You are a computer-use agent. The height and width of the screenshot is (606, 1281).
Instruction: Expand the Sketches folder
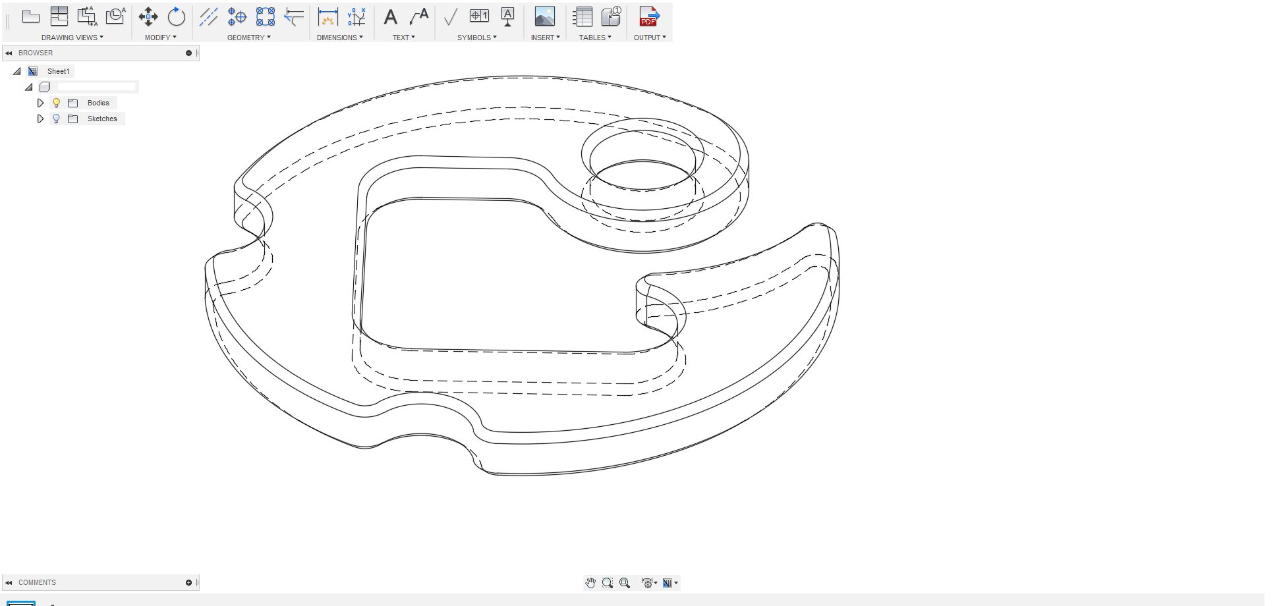tap(40, 119)
